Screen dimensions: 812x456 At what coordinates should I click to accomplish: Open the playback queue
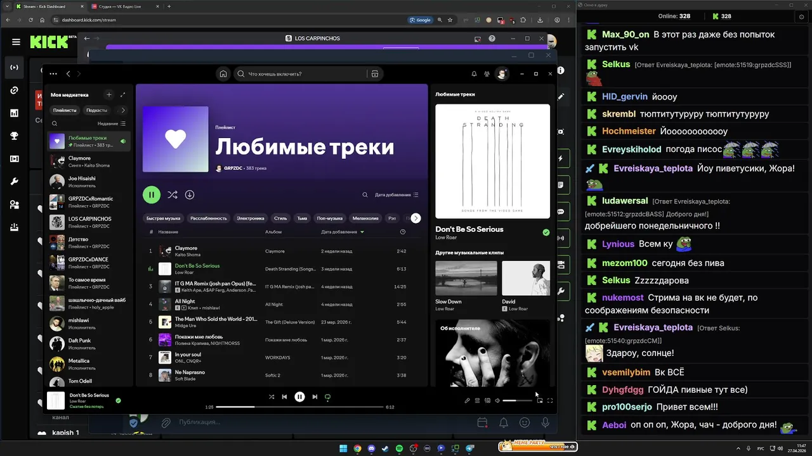[x=477, y=400]
